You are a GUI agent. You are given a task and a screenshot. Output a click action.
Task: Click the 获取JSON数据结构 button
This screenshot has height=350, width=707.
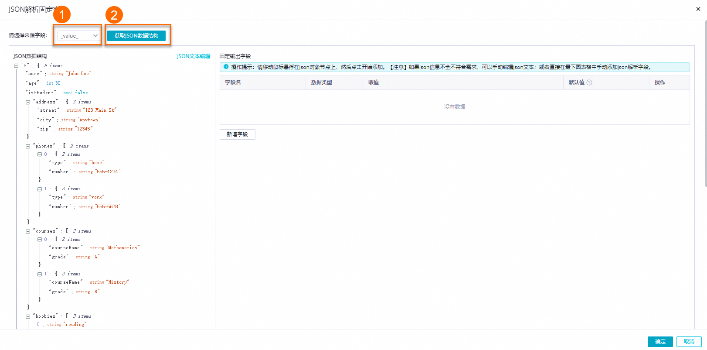coord(136,36)
